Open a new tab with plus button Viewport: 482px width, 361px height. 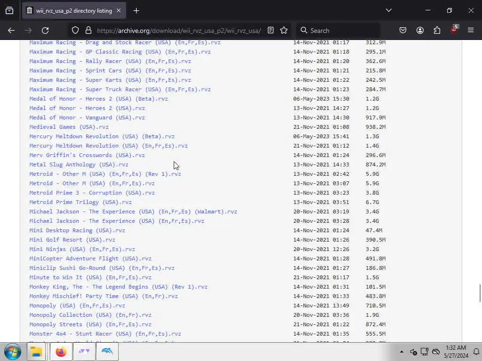click(136, 11)
